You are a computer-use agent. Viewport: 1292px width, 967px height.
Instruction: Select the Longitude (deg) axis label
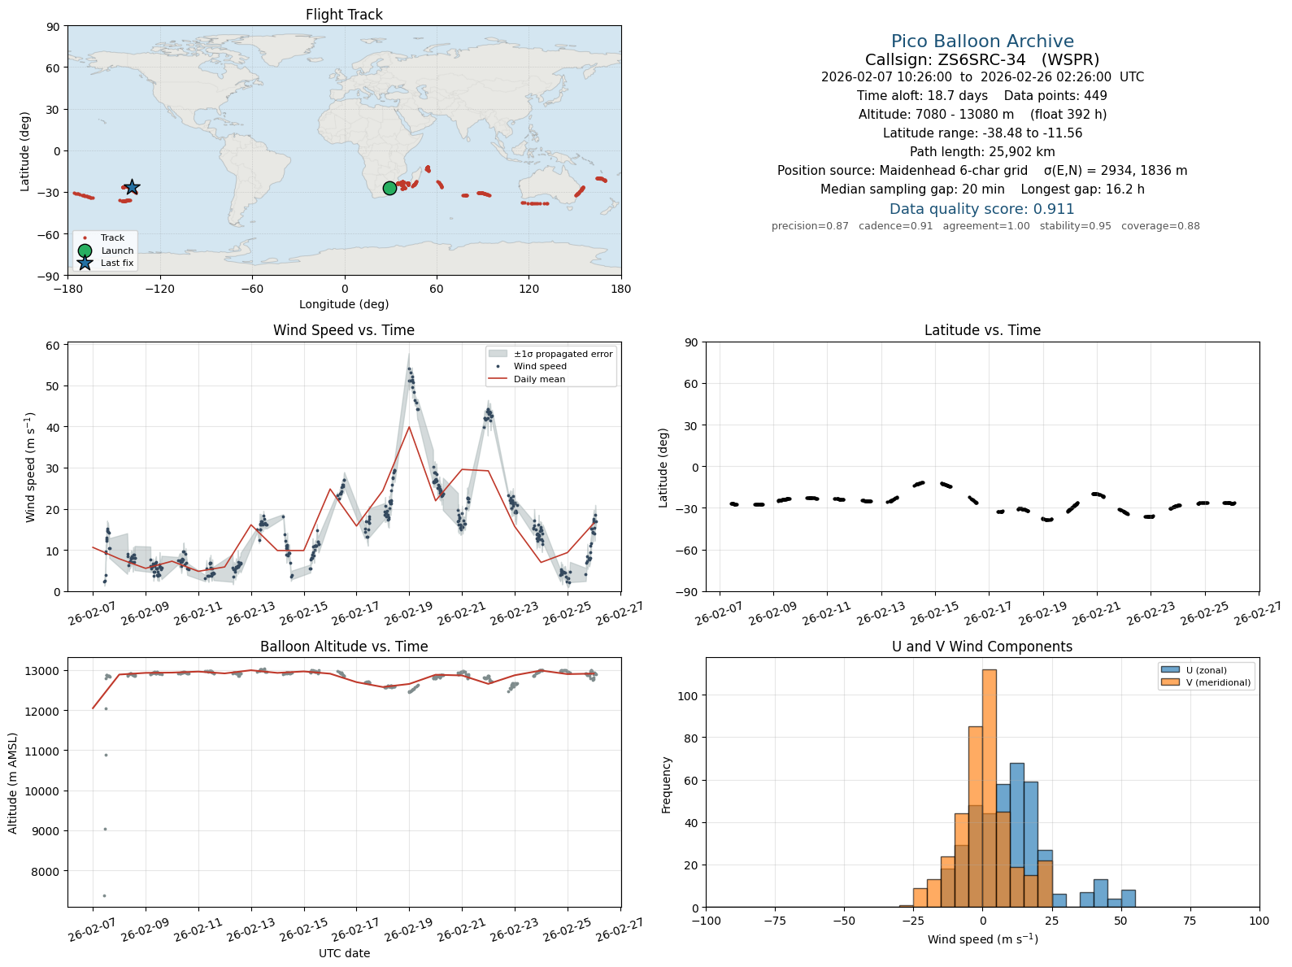344,304
